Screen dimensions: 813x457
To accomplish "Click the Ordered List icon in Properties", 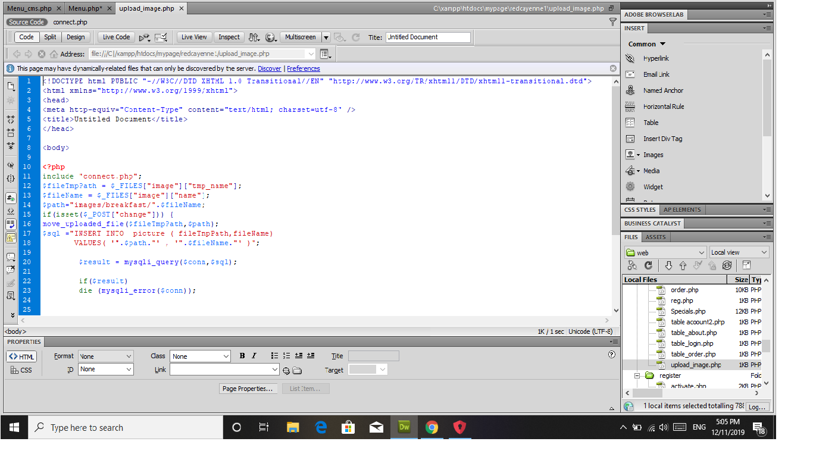I will (x=286, y=356).
